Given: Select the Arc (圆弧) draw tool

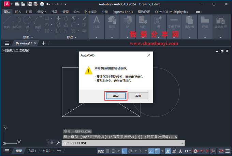Looking at the screenshot, I should [x=38, y=22].
